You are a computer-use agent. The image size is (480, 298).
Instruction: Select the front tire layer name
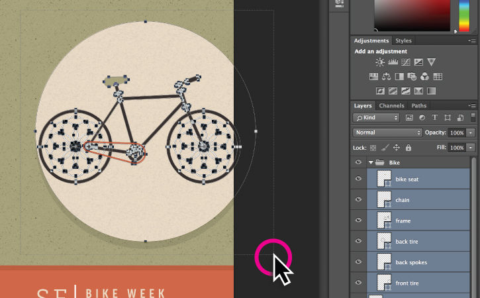point(407,283)
